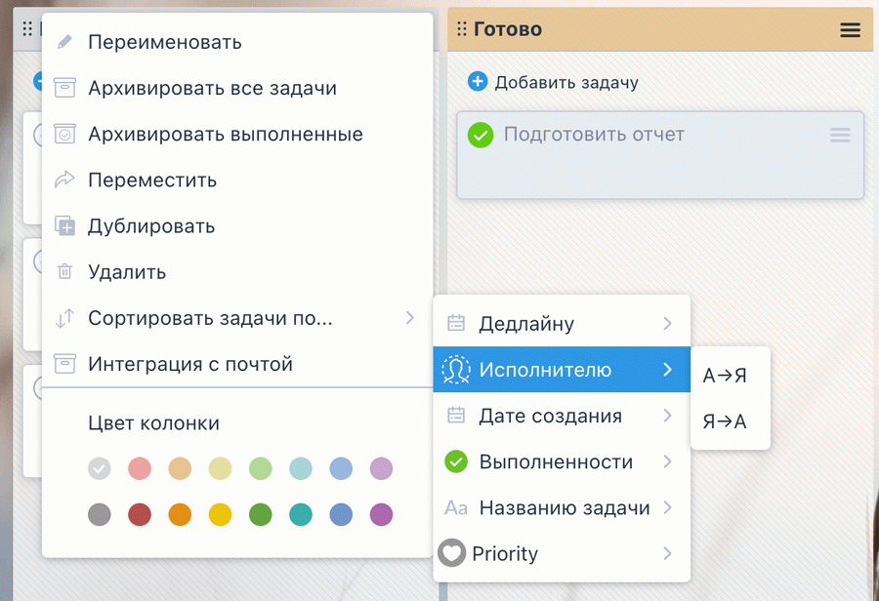The height and width of the screenshot is (601, 879).
Task: Open the Готово column hamburger menu
Action: [x=850, y=30]
